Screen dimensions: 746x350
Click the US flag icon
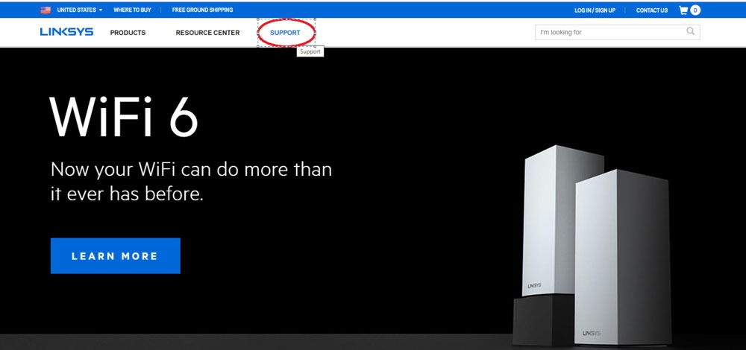click(x=46, y=10)
